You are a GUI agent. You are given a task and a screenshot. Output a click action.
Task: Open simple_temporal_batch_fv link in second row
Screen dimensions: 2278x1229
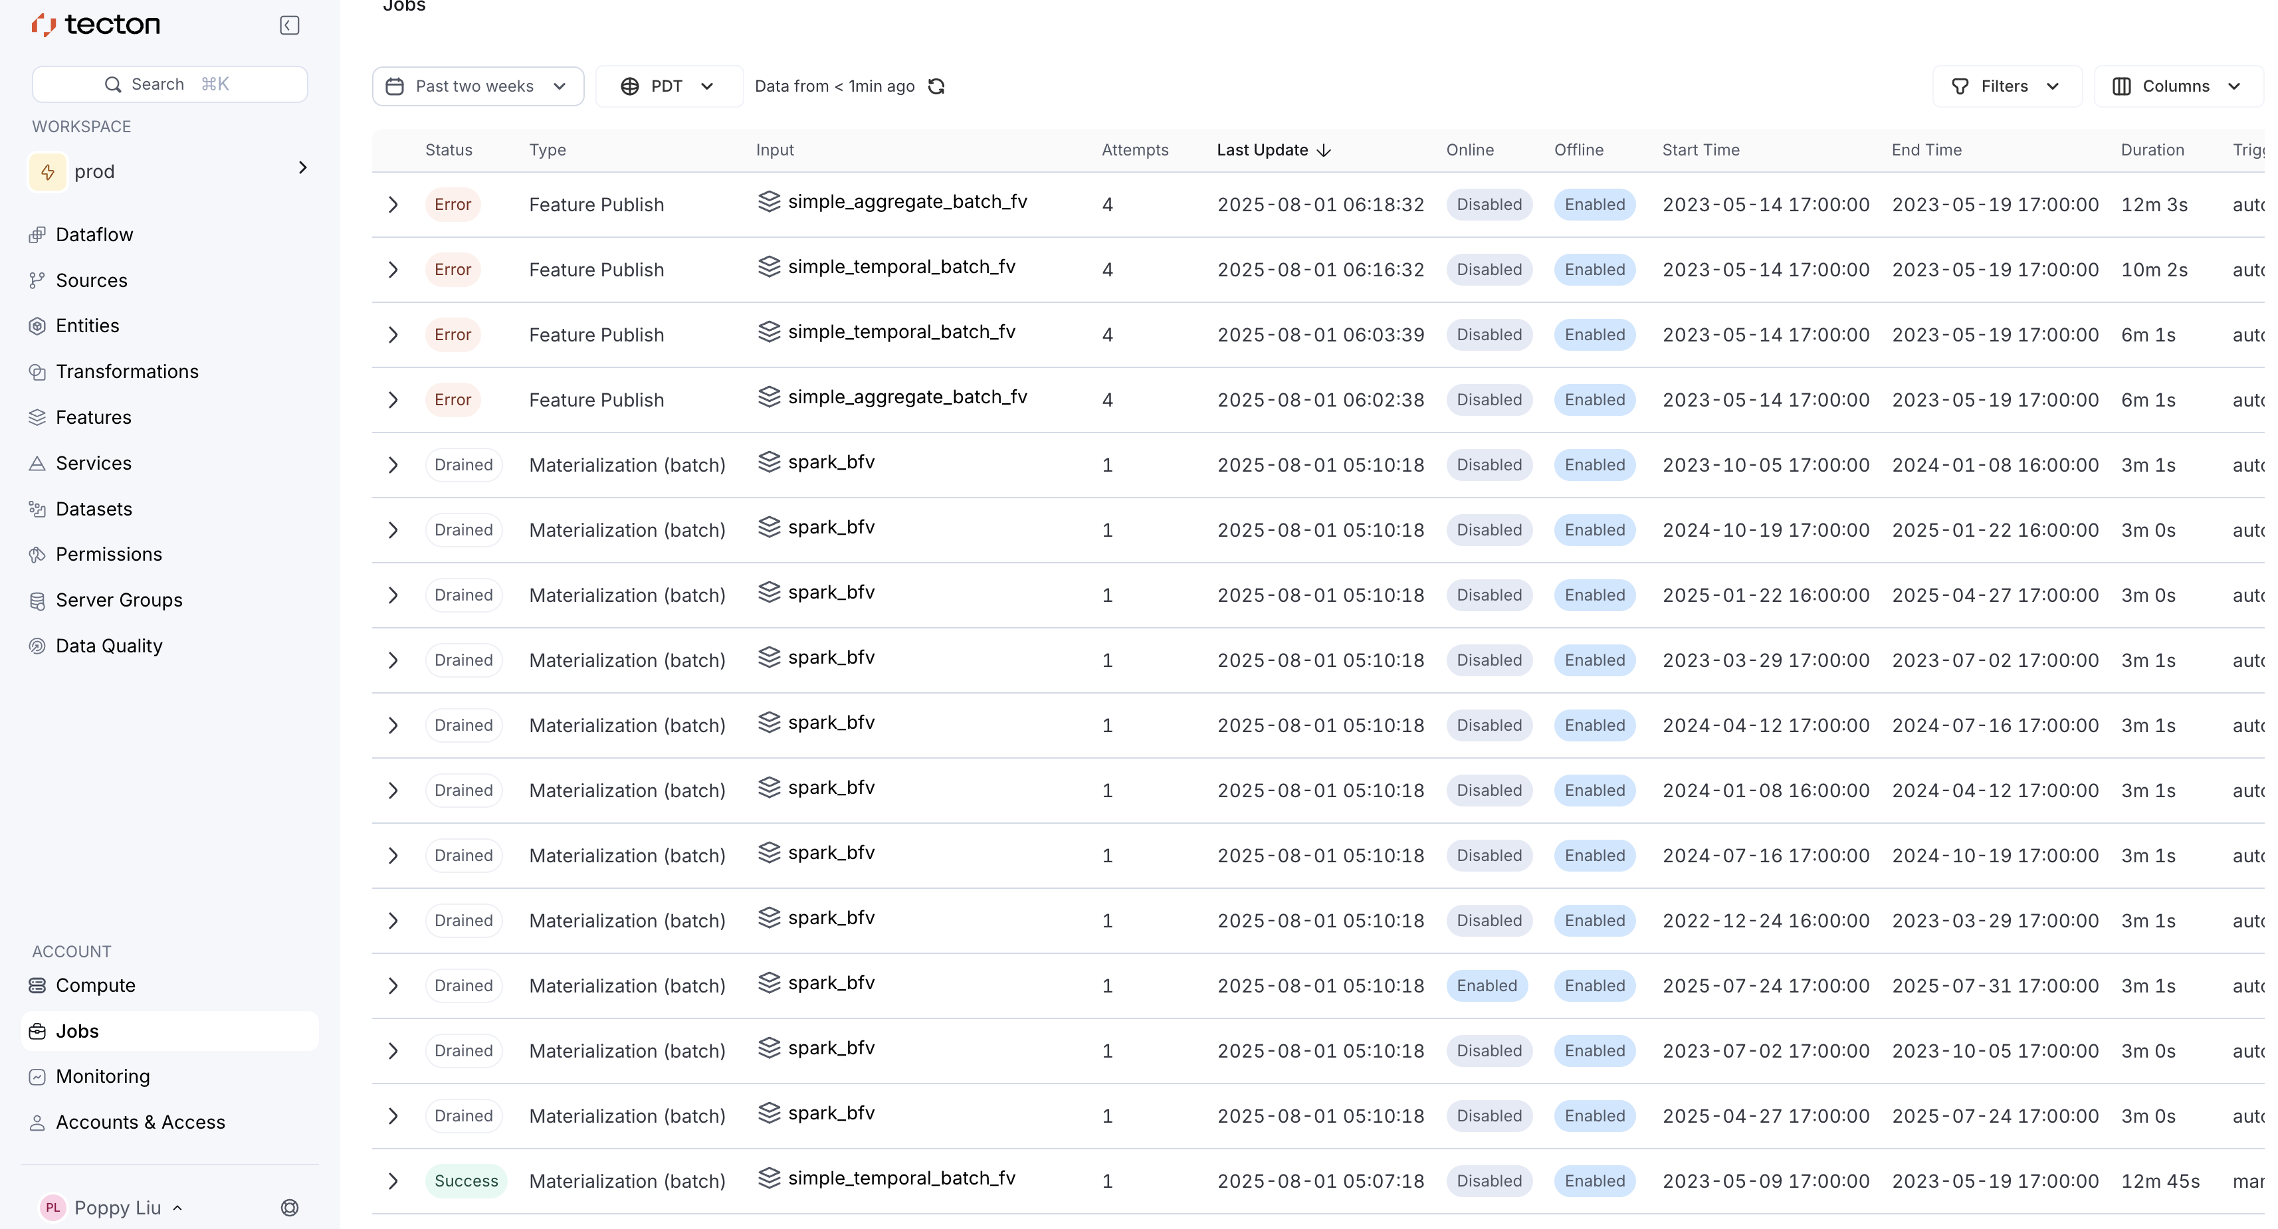(x=901, y=267)
